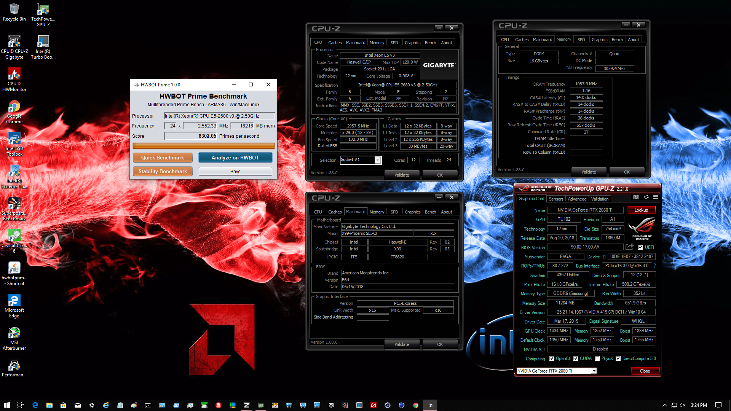Take a GPU-Z screenshot with camera icon
Viewport: 731px width, 411px height.
coord(636,197)
